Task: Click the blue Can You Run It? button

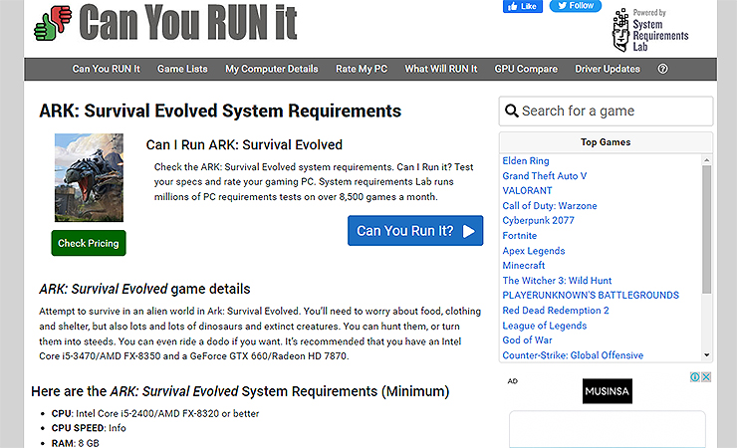Action: click(415, 231)
